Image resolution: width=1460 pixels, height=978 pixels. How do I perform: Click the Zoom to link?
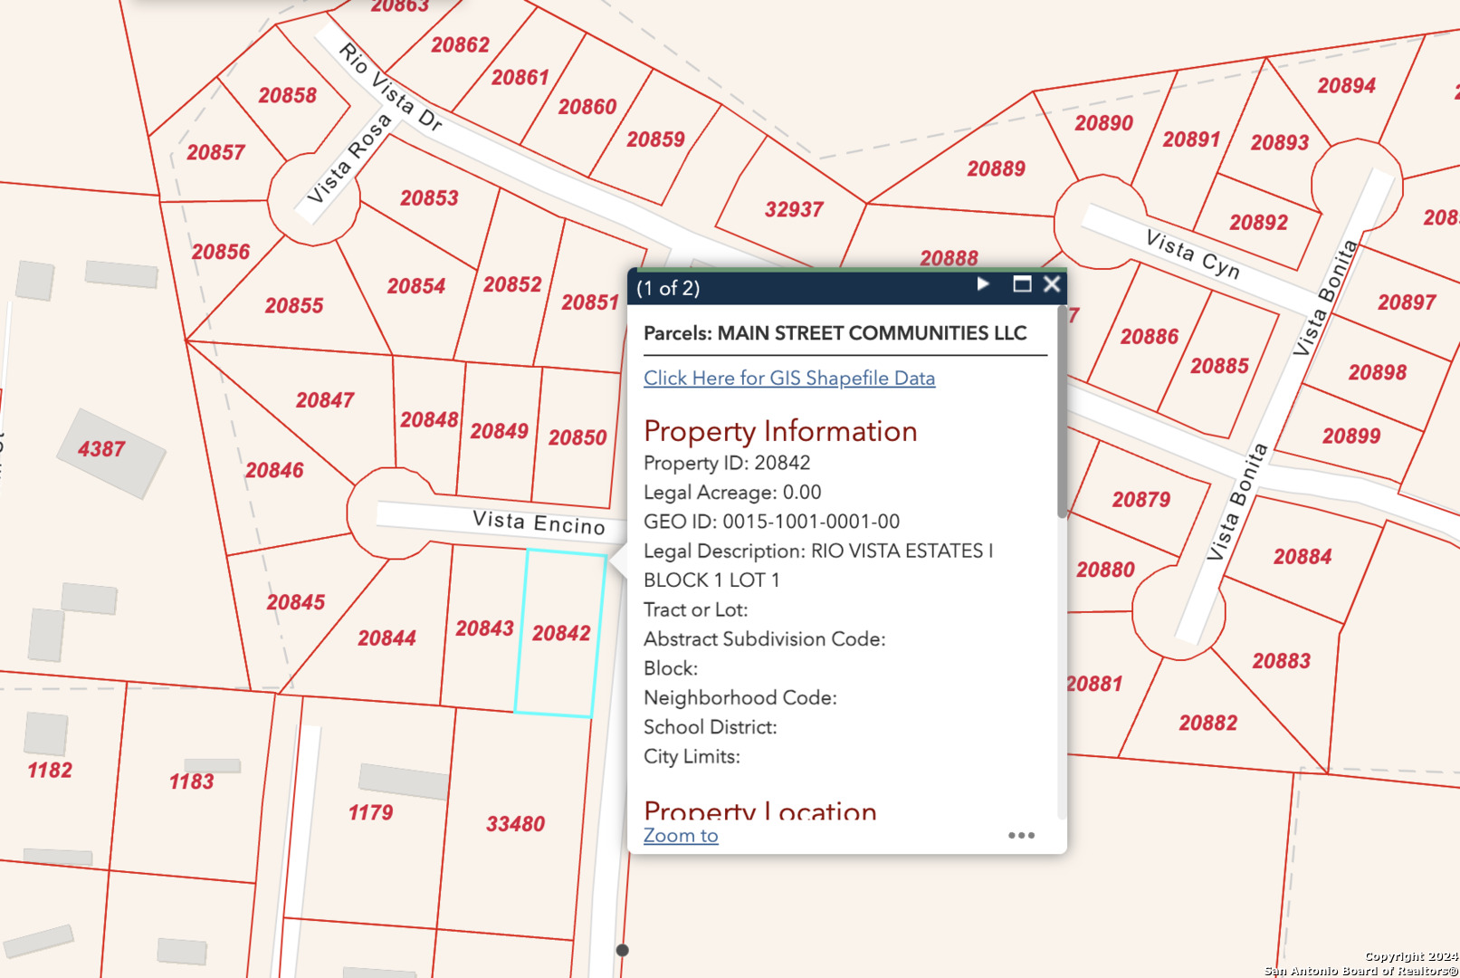(x=680, y=836)
